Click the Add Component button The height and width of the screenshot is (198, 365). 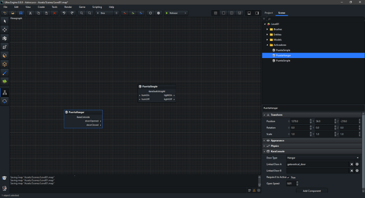coord(311,190)
